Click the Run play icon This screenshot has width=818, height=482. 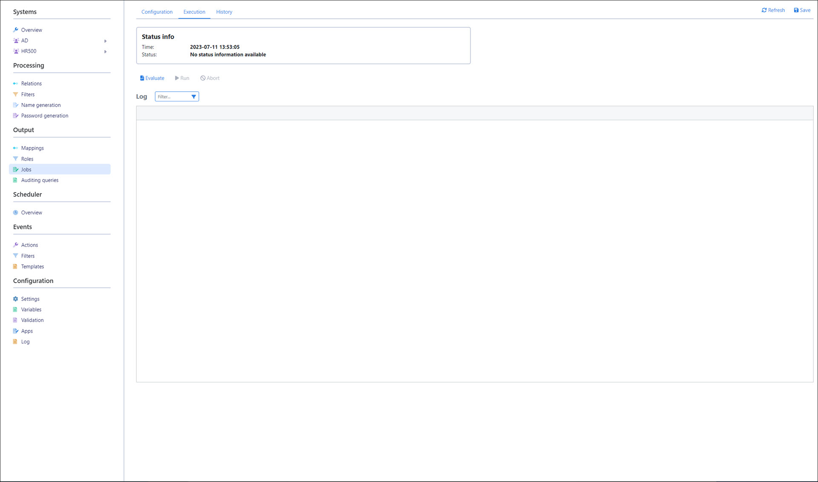click(x=177, y=78)
